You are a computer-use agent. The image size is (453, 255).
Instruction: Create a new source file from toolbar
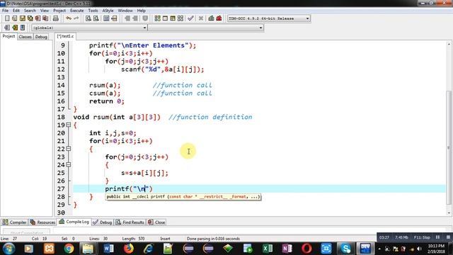(x=7, y=18)
